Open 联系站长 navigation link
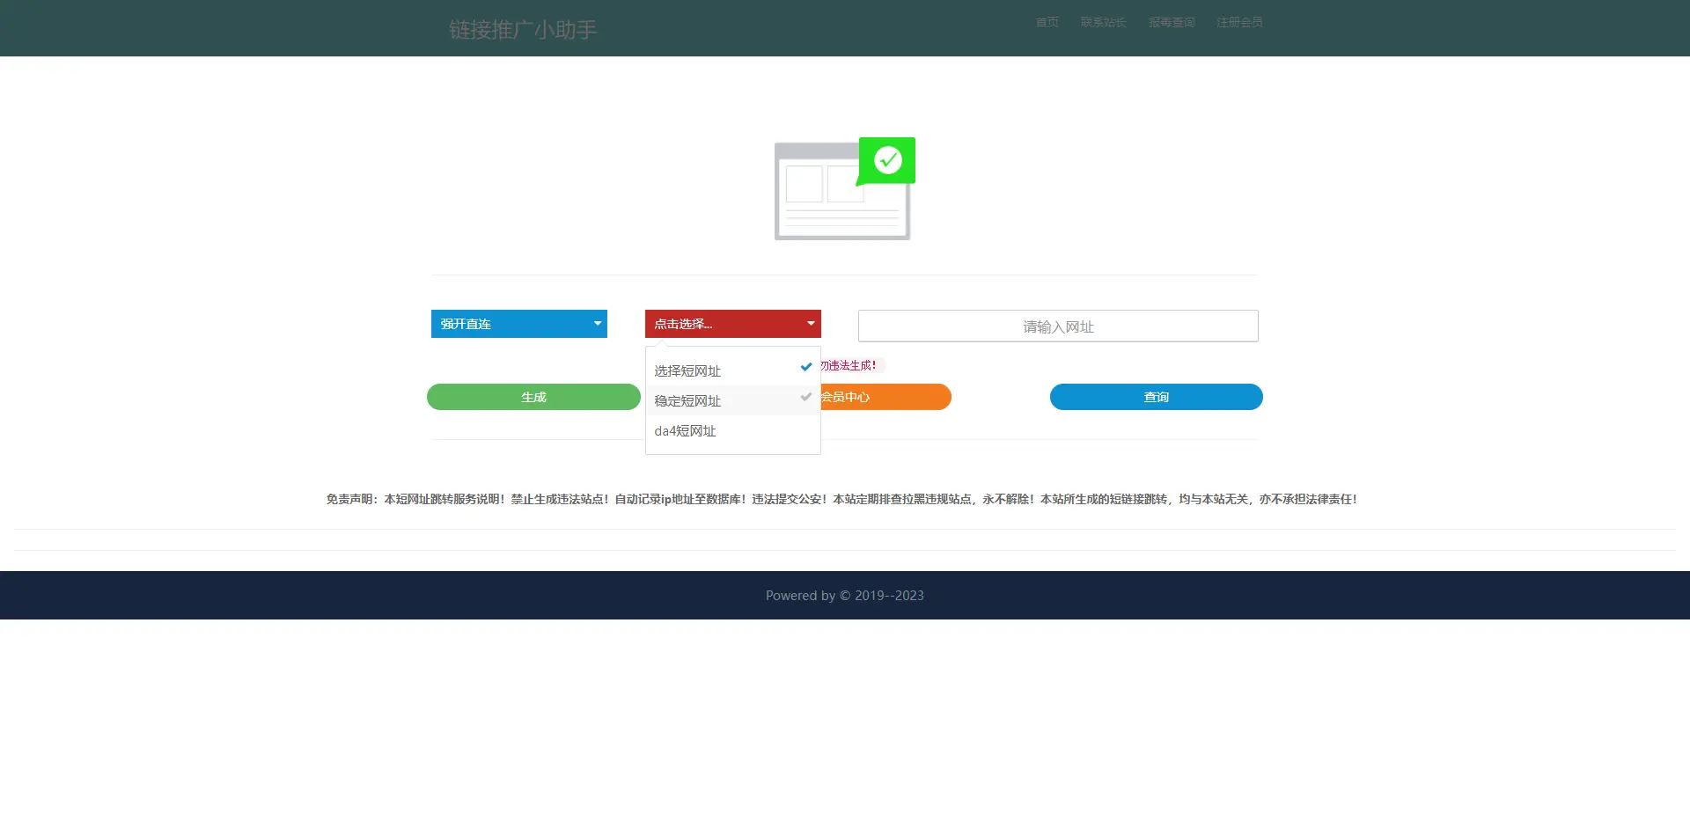Screen dimensions: 1690x821 [1103, 23]
